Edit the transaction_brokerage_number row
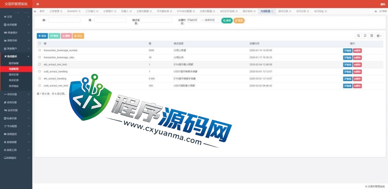 tap(347, 51)
